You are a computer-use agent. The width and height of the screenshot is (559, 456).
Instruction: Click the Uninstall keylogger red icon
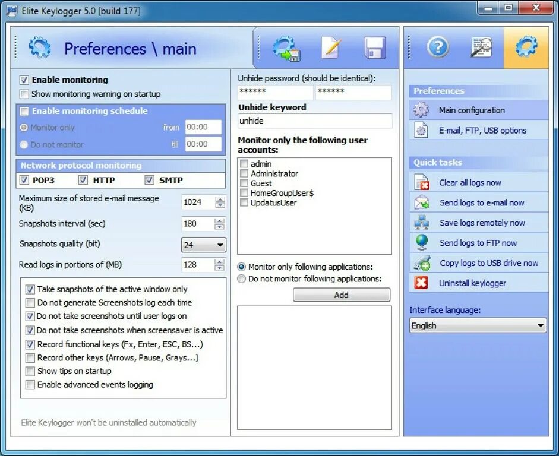pos(422,283)
